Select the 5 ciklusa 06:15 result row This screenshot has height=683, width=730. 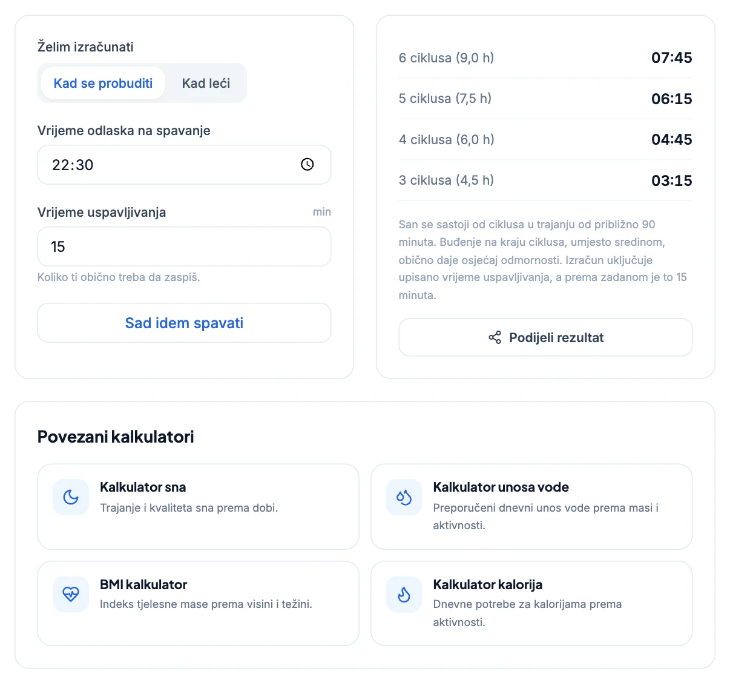point(545,99)
